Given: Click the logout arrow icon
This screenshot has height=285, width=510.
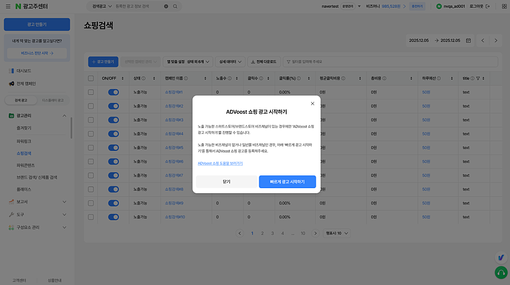Looking at the screenshot, I should pos(488,6).
